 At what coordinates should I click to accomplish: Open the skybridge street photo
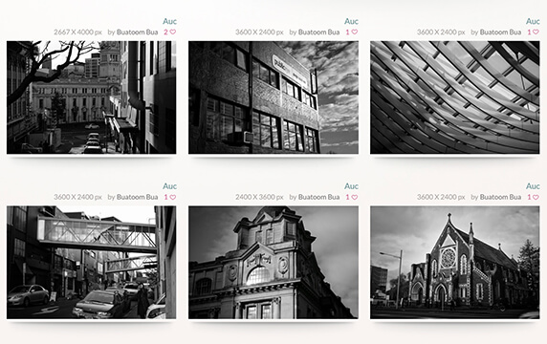coord(92,263)
